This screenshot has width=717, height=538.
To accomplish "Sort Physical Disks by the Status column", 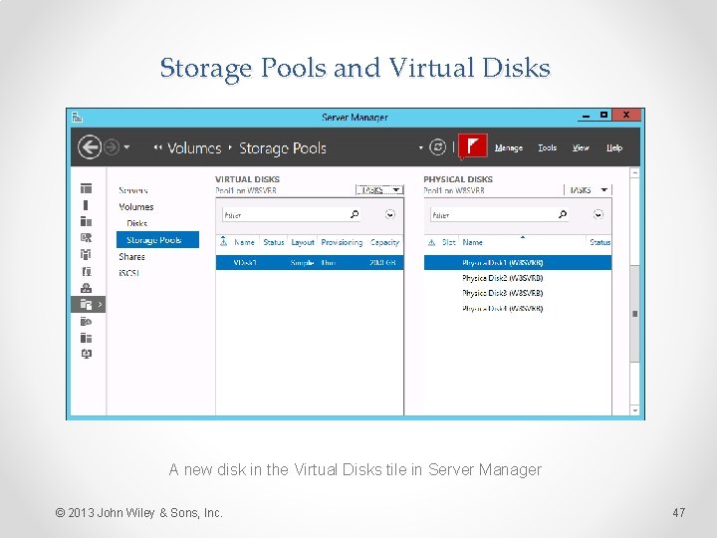I will tap(599, 242).
